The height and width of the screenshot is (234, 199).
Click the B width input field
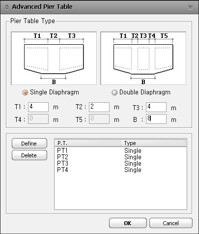coord(156,119)
